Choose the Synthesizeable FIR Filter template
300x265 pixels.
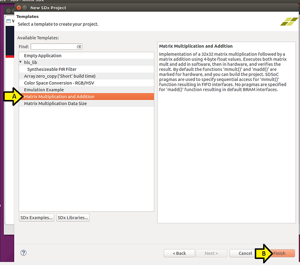52,69
